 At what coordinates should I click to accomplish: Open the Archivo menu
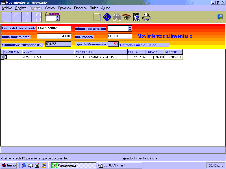(x=7, y=8)
